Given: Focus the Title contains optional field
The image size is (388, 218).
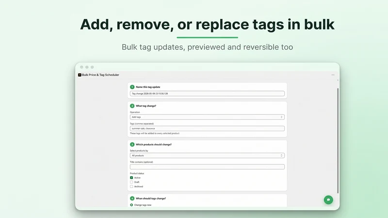Looking at the screenshot, I should point(207,167).
